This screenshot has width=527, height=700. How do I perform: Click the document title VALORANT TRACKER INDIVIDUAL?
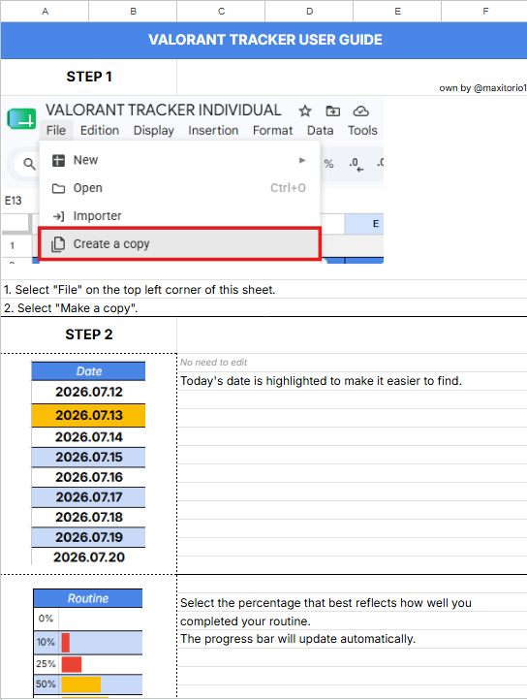pyautogui.click(x=164, y=110)
